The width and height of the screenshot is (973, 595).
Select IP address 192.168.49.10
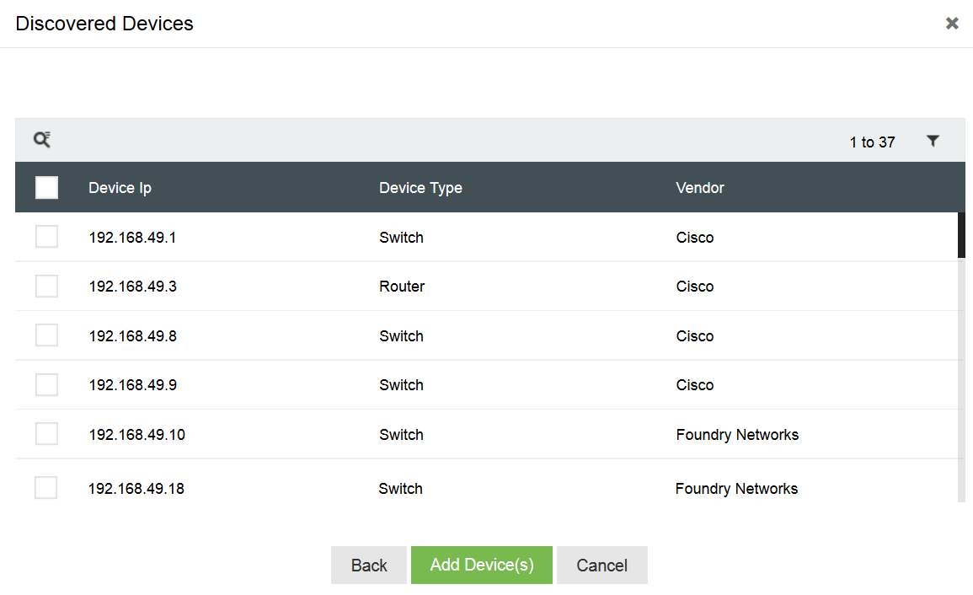coord(137,435)
